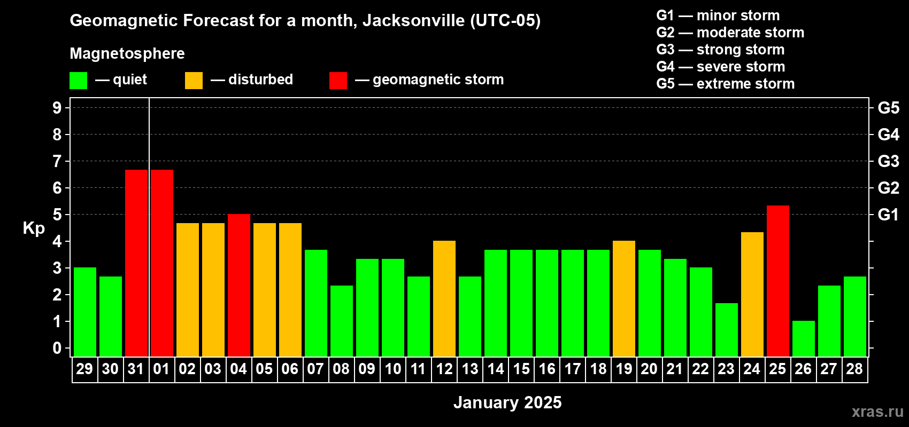
Task: Click date label 28 on x-axis
Action: pyautogui.click(x=855, y=369)
